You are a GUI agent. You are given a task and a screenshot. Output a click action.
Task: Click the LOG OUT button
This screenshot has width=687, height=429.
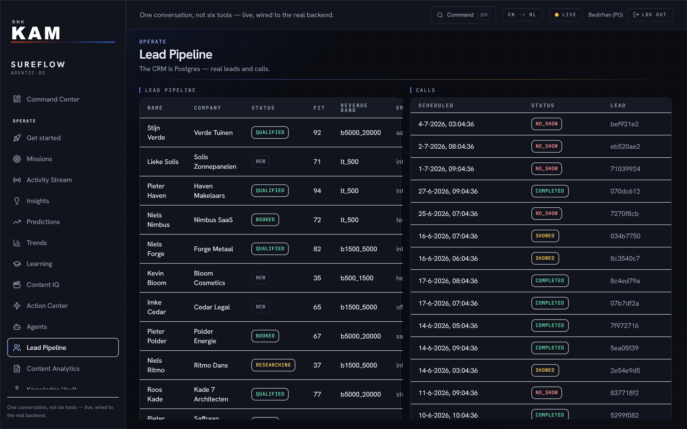[650, 15]
